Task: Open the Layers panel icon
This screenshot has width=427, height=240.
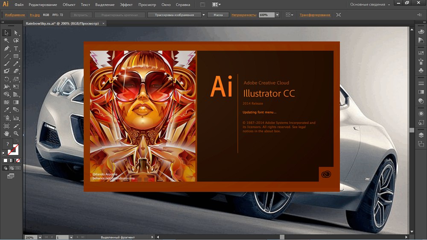Action: pyautogui.click(x=421, y=135)
